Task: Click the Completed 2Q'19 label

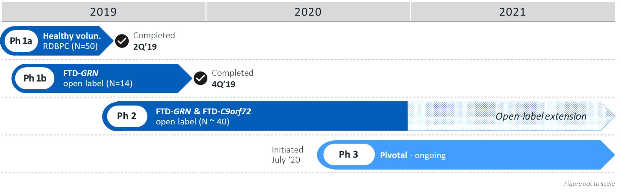Action: [154, 41]
